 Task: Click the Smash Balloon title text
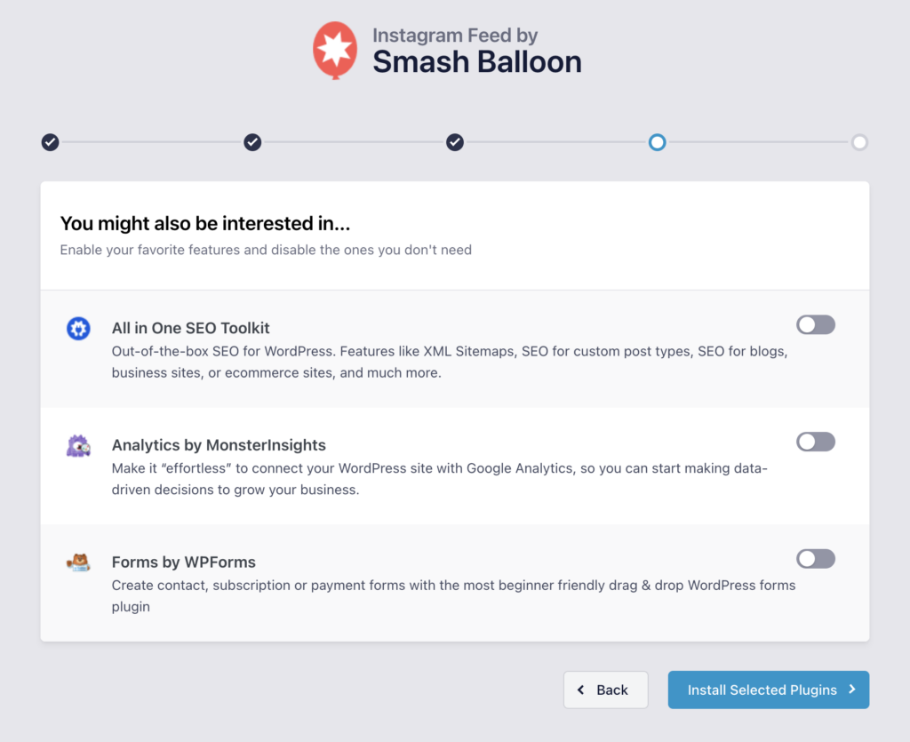pyautogui.click(x=476, y=61)
